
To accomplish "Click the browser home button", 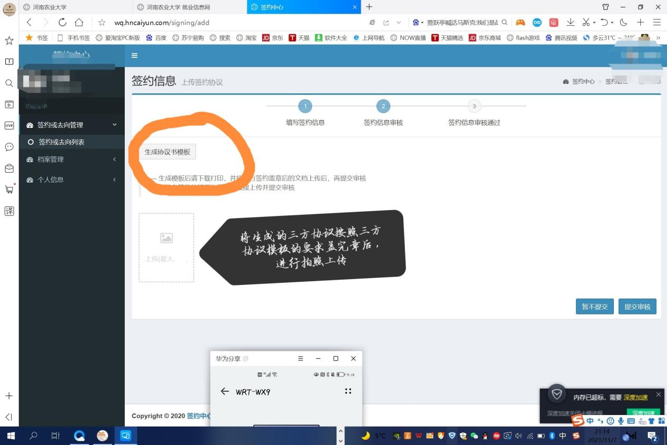I will pyautogui.click(x=79, y=23).
